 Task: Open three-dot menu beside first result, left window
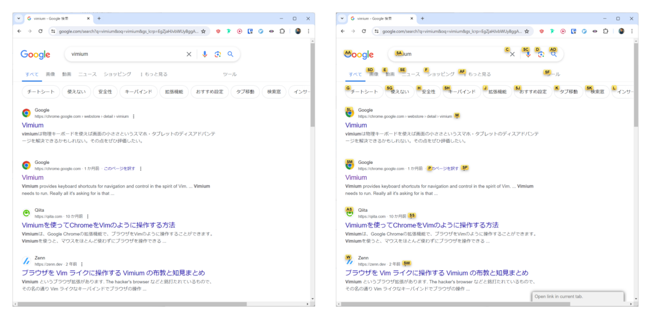133,117
